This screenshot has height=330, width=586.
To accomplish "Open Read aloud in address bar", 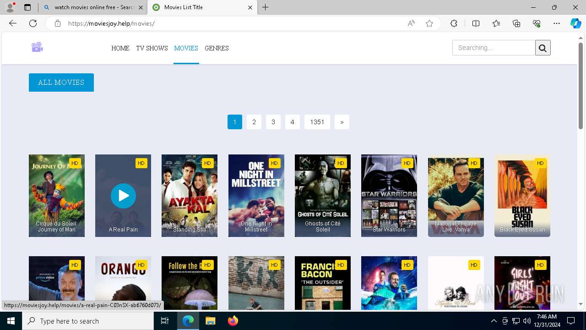I will point(411,23).
